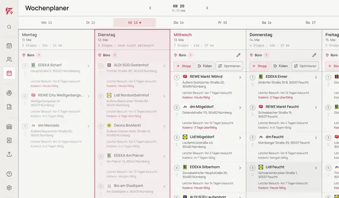Click the app logo icon in the sidebar
Viewport: 339px width, 198px height.
pos(9,11)
